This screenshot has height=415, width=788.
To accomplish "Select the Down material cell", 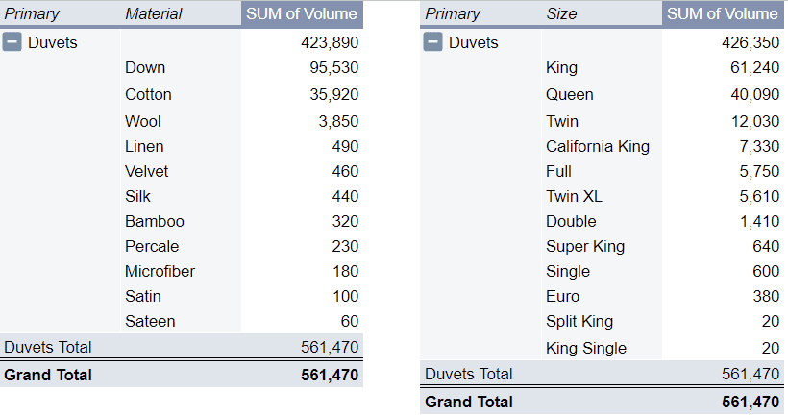I will point(145,67).
